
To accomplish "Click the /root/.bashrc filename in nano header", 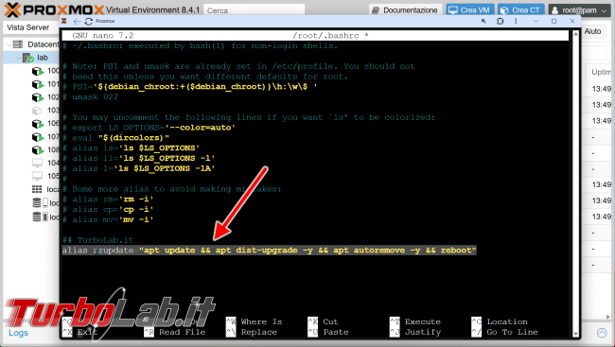I will pos(325,36).
